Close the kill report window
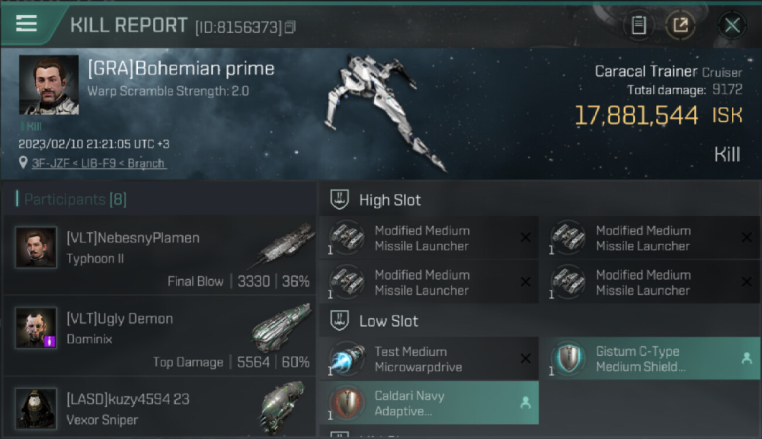This screenshot has width=762, height=439. (x=732, y=25)
